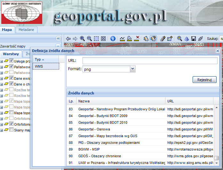Select row Geoportal - Osnowa

tap(140, 129)
